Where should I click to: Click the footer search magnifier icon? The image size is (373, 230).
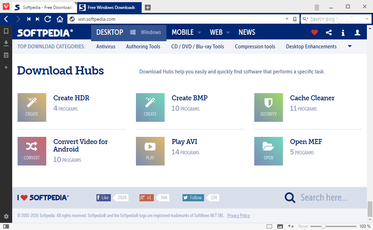coord(290,197)
